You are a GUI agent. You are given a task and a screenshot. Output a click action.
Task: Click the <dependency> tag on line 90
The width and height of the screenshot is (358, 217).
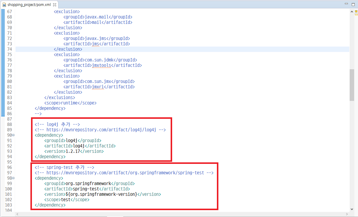[x=49, y=135]
